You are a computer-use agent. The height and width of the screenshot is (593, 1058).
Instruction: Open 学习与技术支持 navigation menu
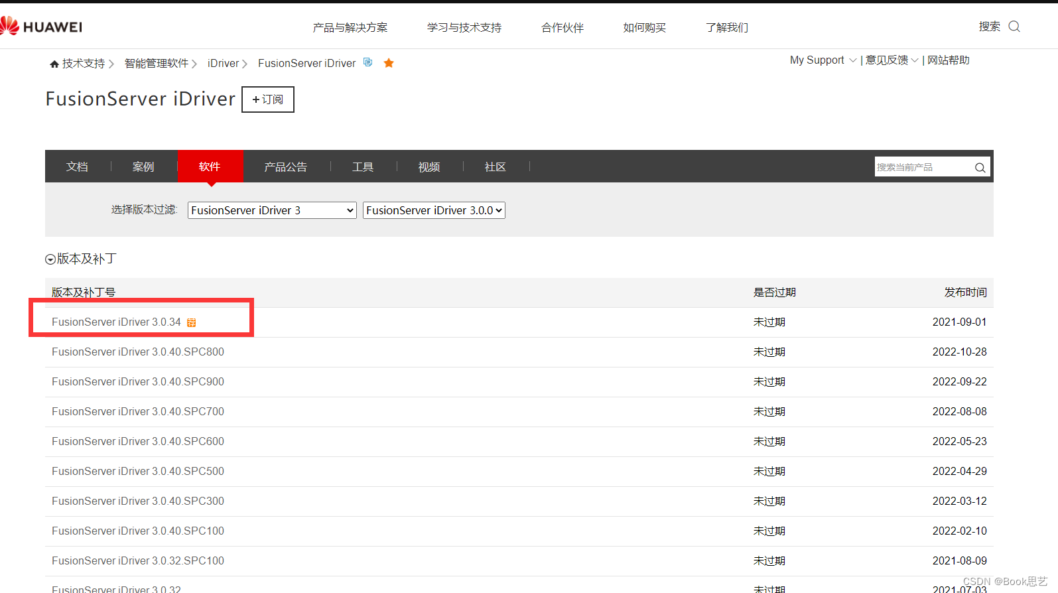tap(464, 27)
